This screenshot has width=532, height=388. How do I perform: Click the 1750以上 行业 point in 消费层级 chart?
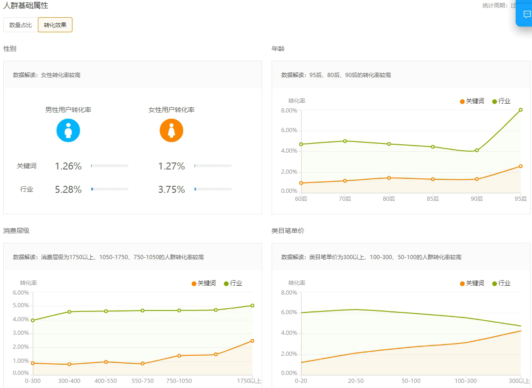(x=252, y=306)
